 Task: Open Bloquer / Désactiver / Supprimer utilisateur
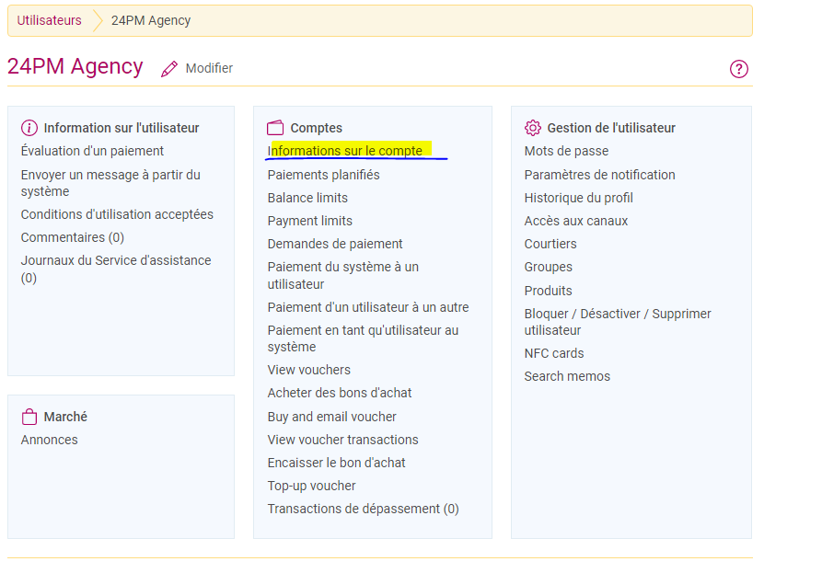pos(618,322)
